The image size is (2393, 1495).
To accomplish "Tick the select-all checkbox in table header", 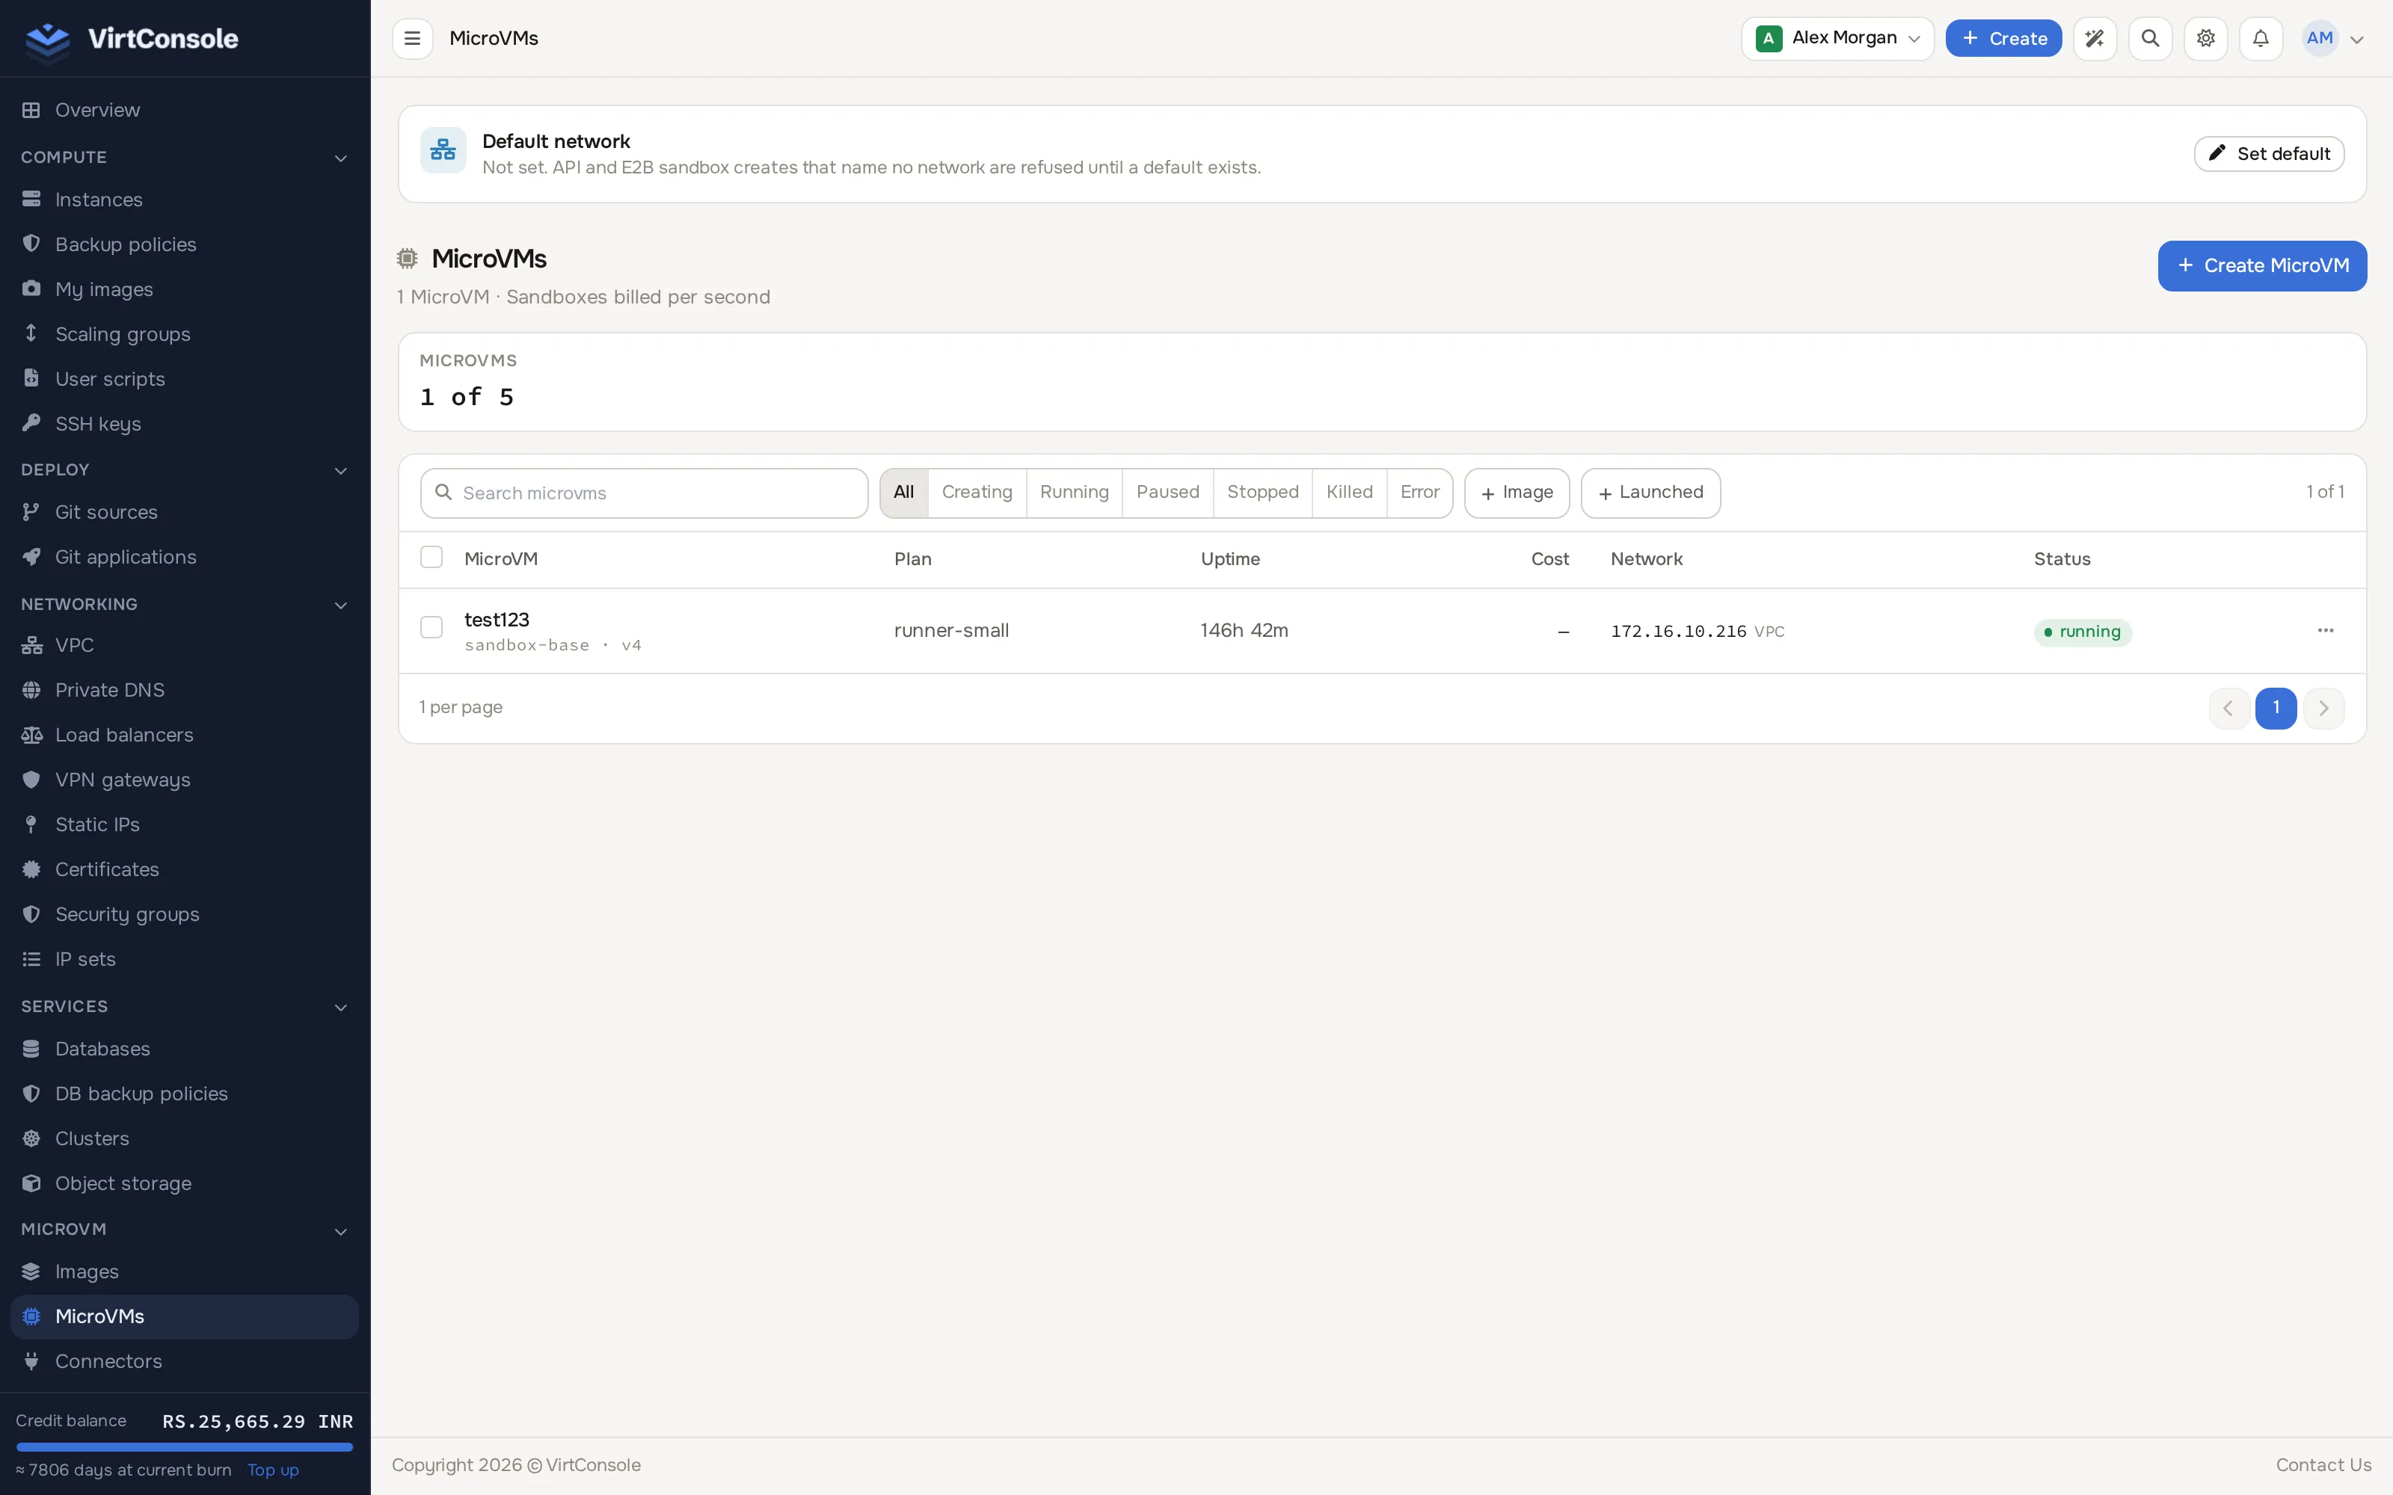I will pyautogui.click(x=431, y=558).
